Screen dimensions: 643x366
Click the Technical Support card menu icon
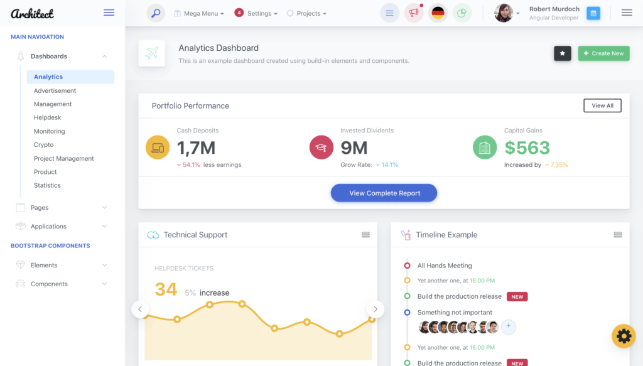tap(365, 235)
